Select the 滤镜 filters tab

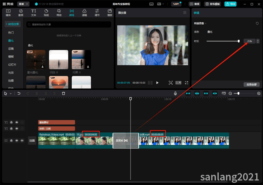84,13
